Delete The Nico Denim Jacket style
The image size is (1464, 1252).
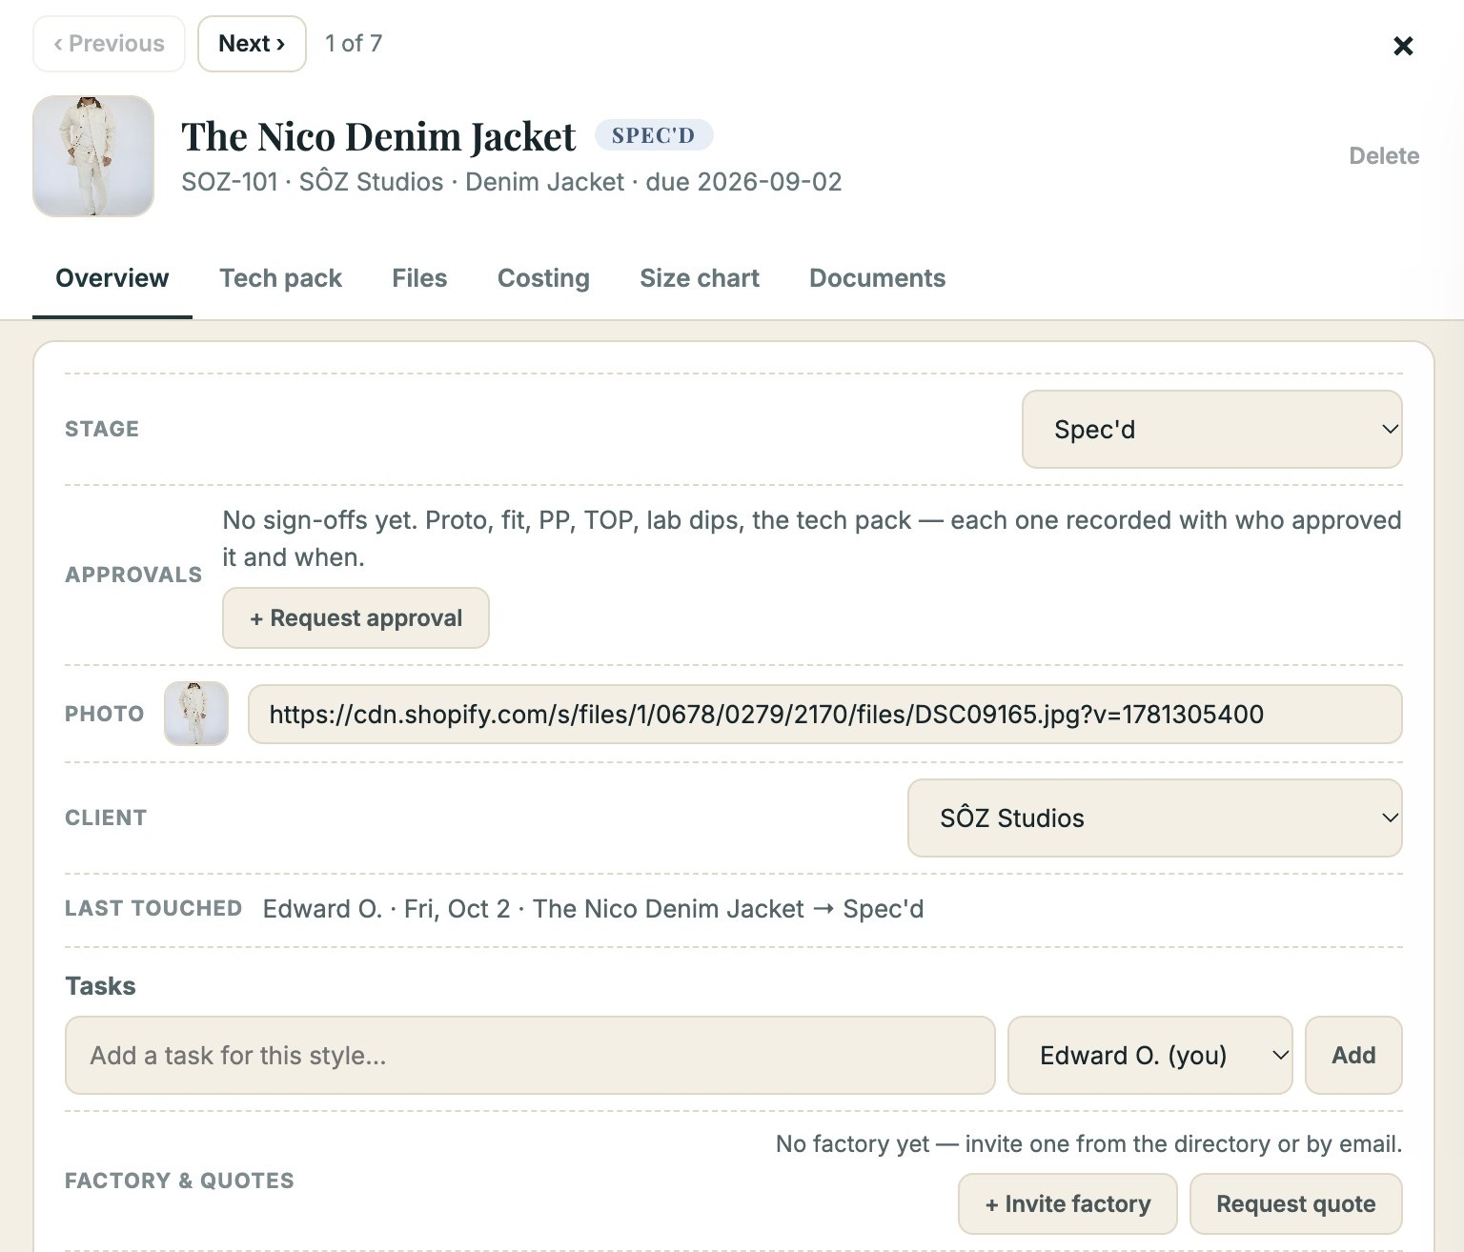click(x=1383, y=156)
